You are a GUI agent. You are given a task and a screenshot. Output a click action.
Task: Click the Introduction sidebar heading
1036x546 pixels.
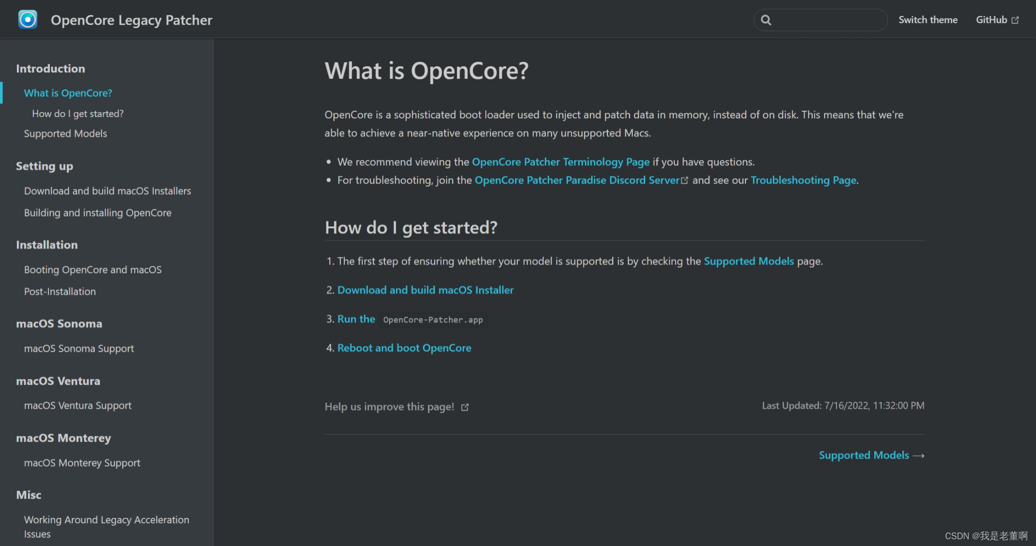(x=51, y=69)
